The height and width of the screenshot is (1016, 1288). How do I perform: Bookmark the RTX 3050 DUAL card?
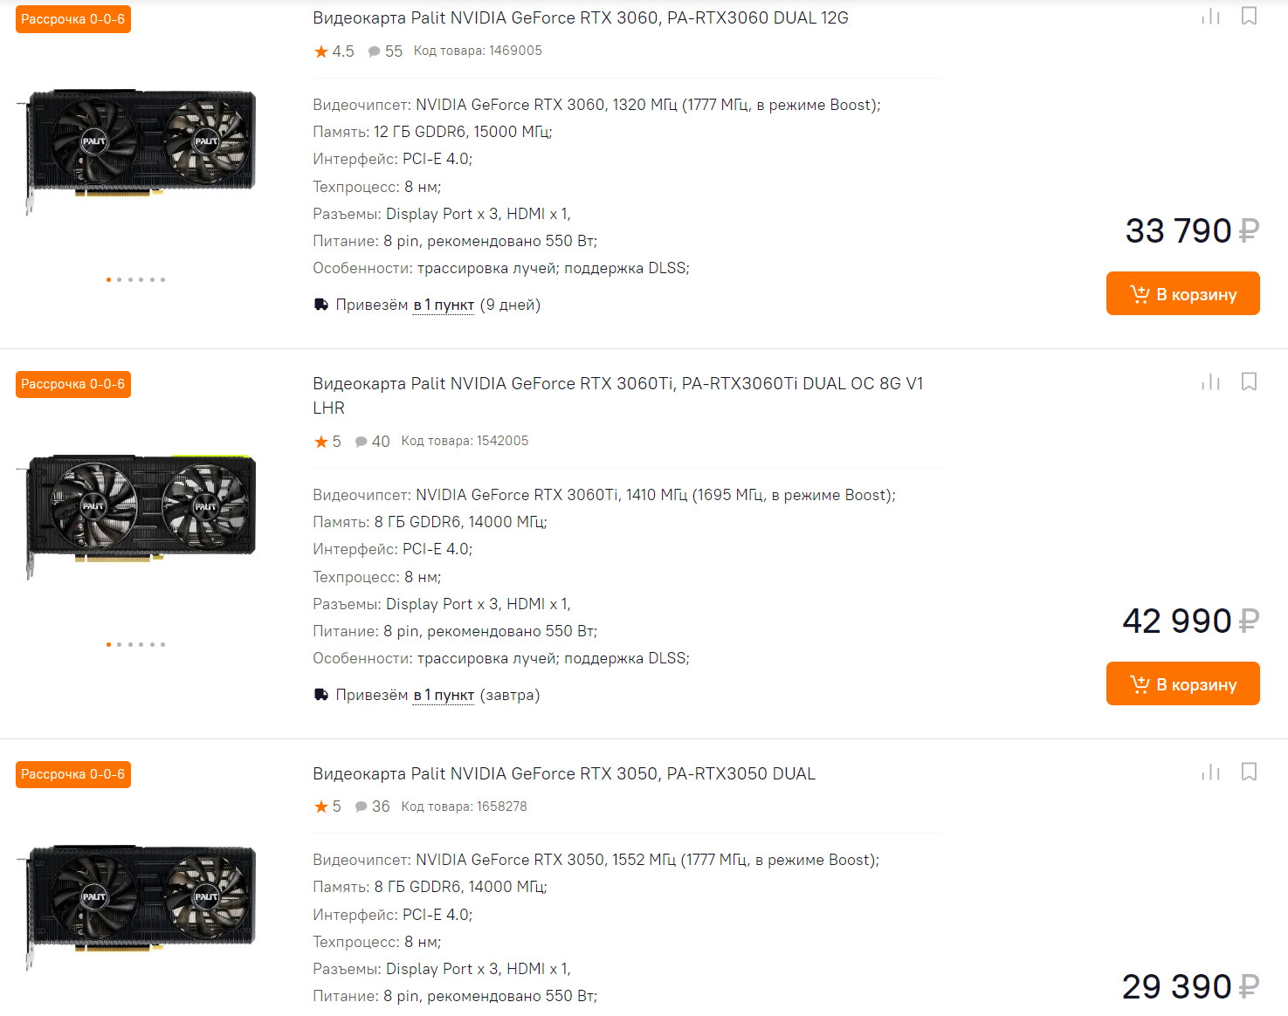1249,772
